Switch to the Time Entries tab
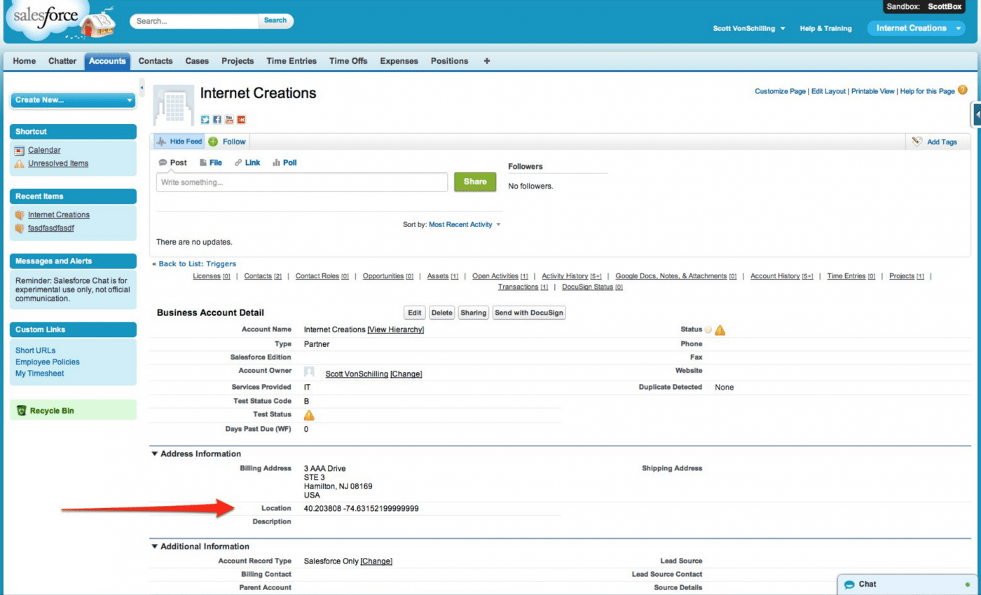 point(291,61)
